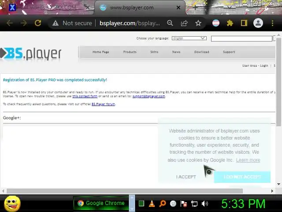282x212 pixels.
Task: Open the striped flag extension icon
Action: (216, 23)
